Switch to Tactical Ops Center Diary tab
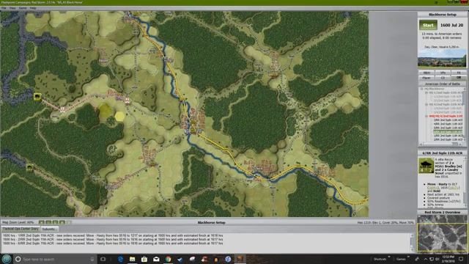The width and height of the screenshot is (469, 264). click(x=21, y=229)
